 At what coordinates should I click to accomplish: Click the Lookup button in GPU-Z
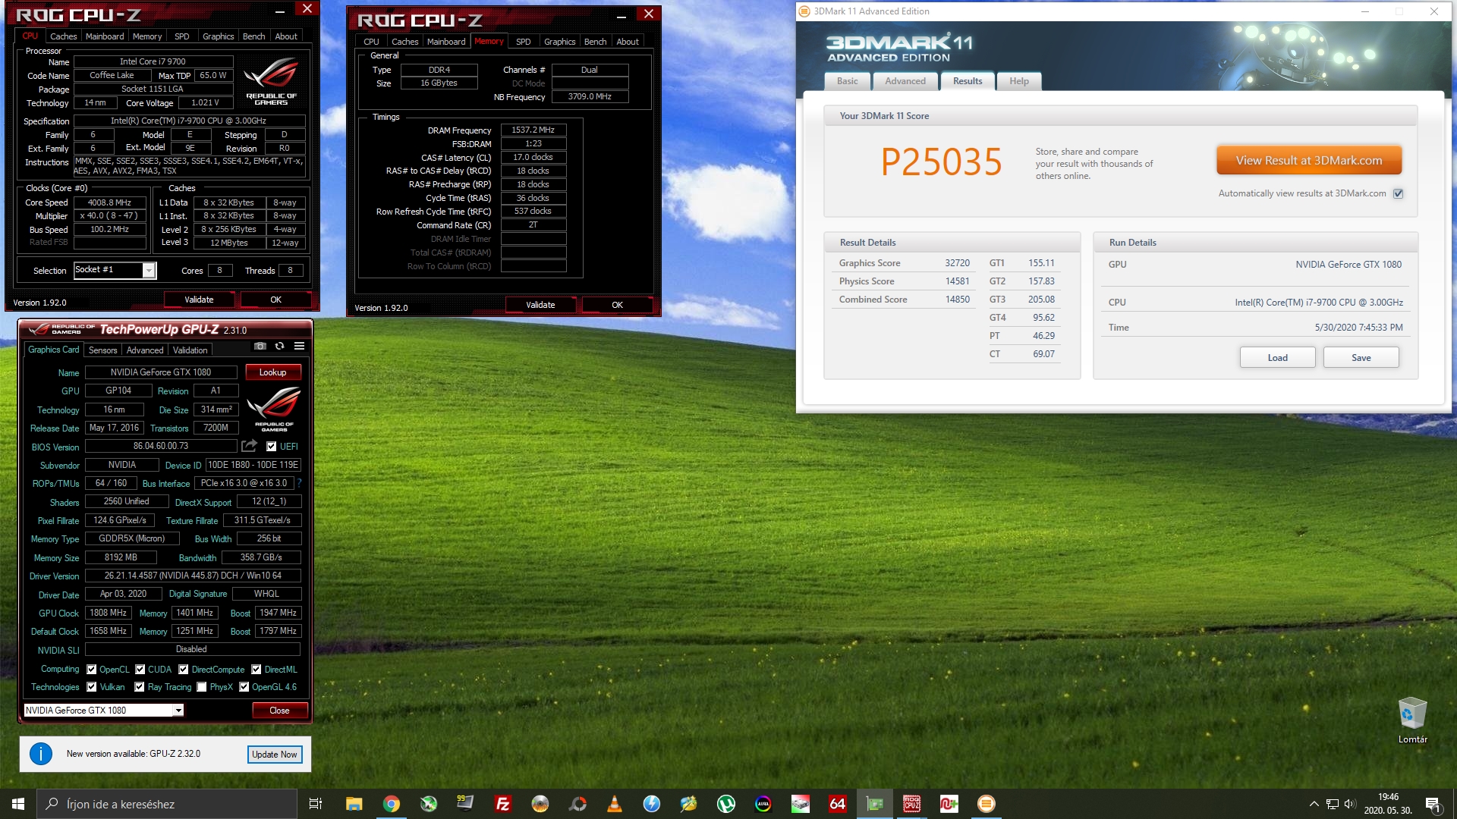272,372
